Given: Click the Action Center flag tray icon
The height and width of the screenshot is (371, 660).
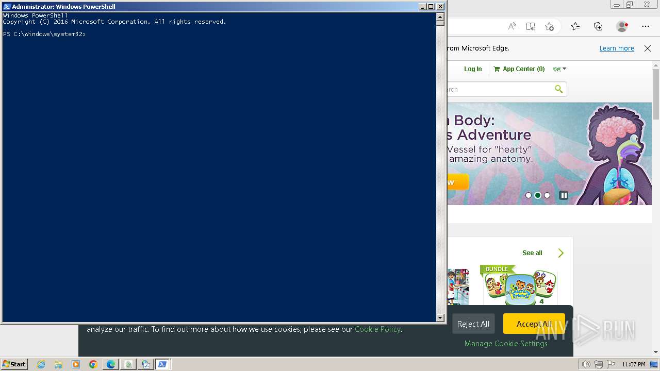Looking at the screenshot, I should pos(610,364).
